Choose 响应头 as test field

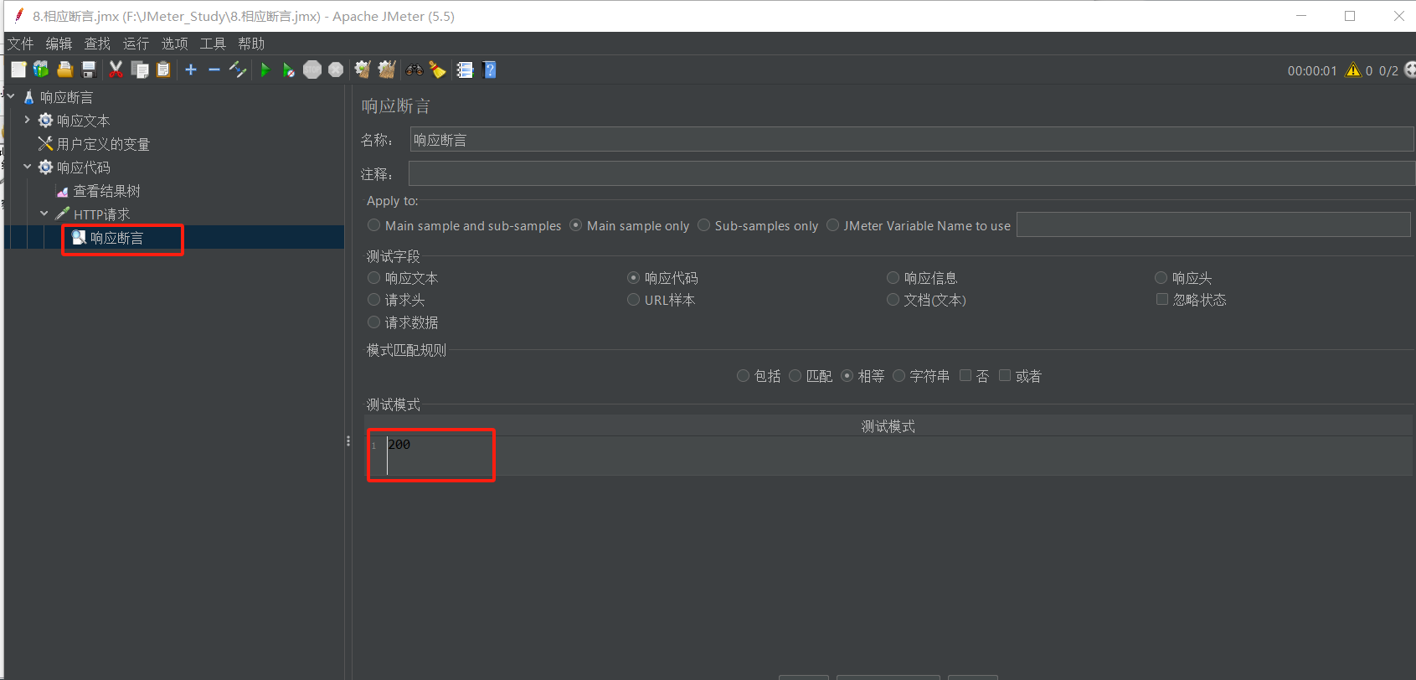pyautogui.click(x=1161, y=278)
